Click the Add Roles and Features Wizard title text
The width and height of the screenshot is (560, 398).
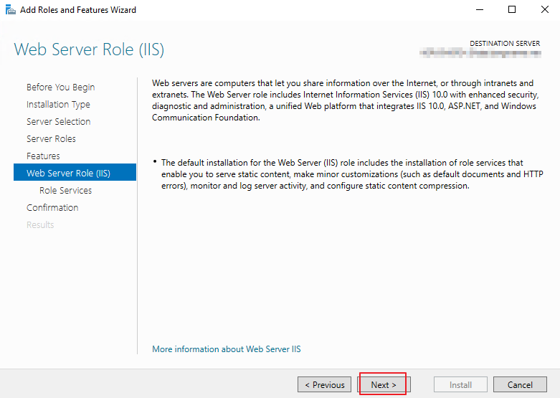(x=78, y=10)
